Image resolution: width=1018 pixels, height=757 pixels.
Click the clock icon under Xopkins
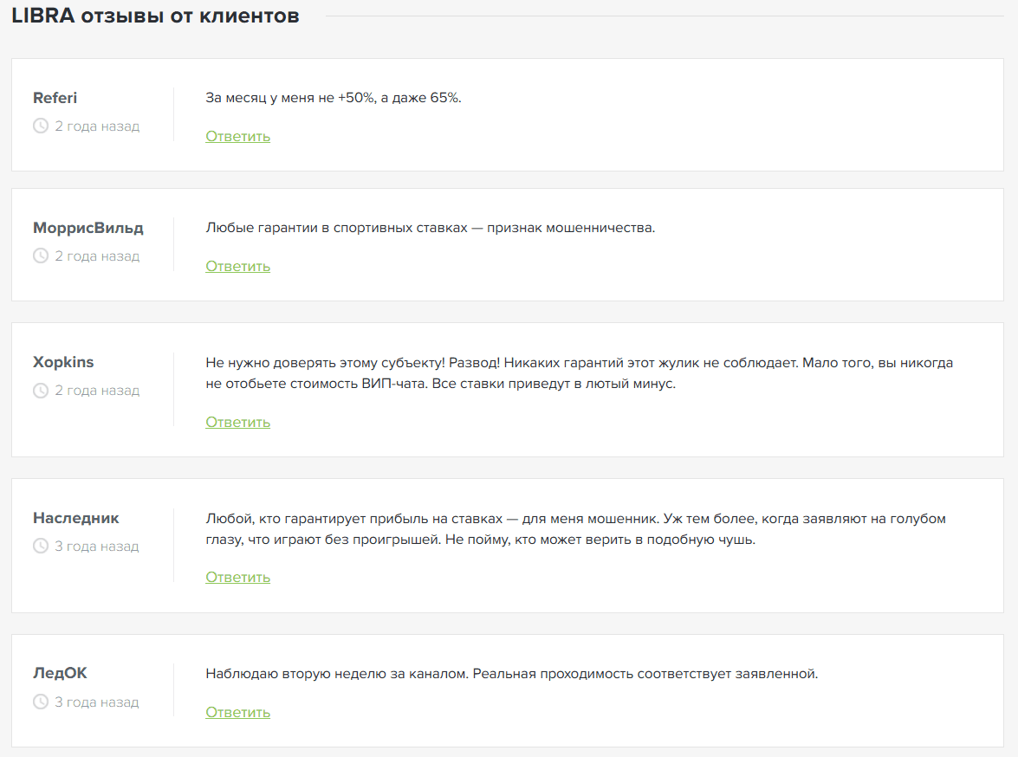(41, 390)
